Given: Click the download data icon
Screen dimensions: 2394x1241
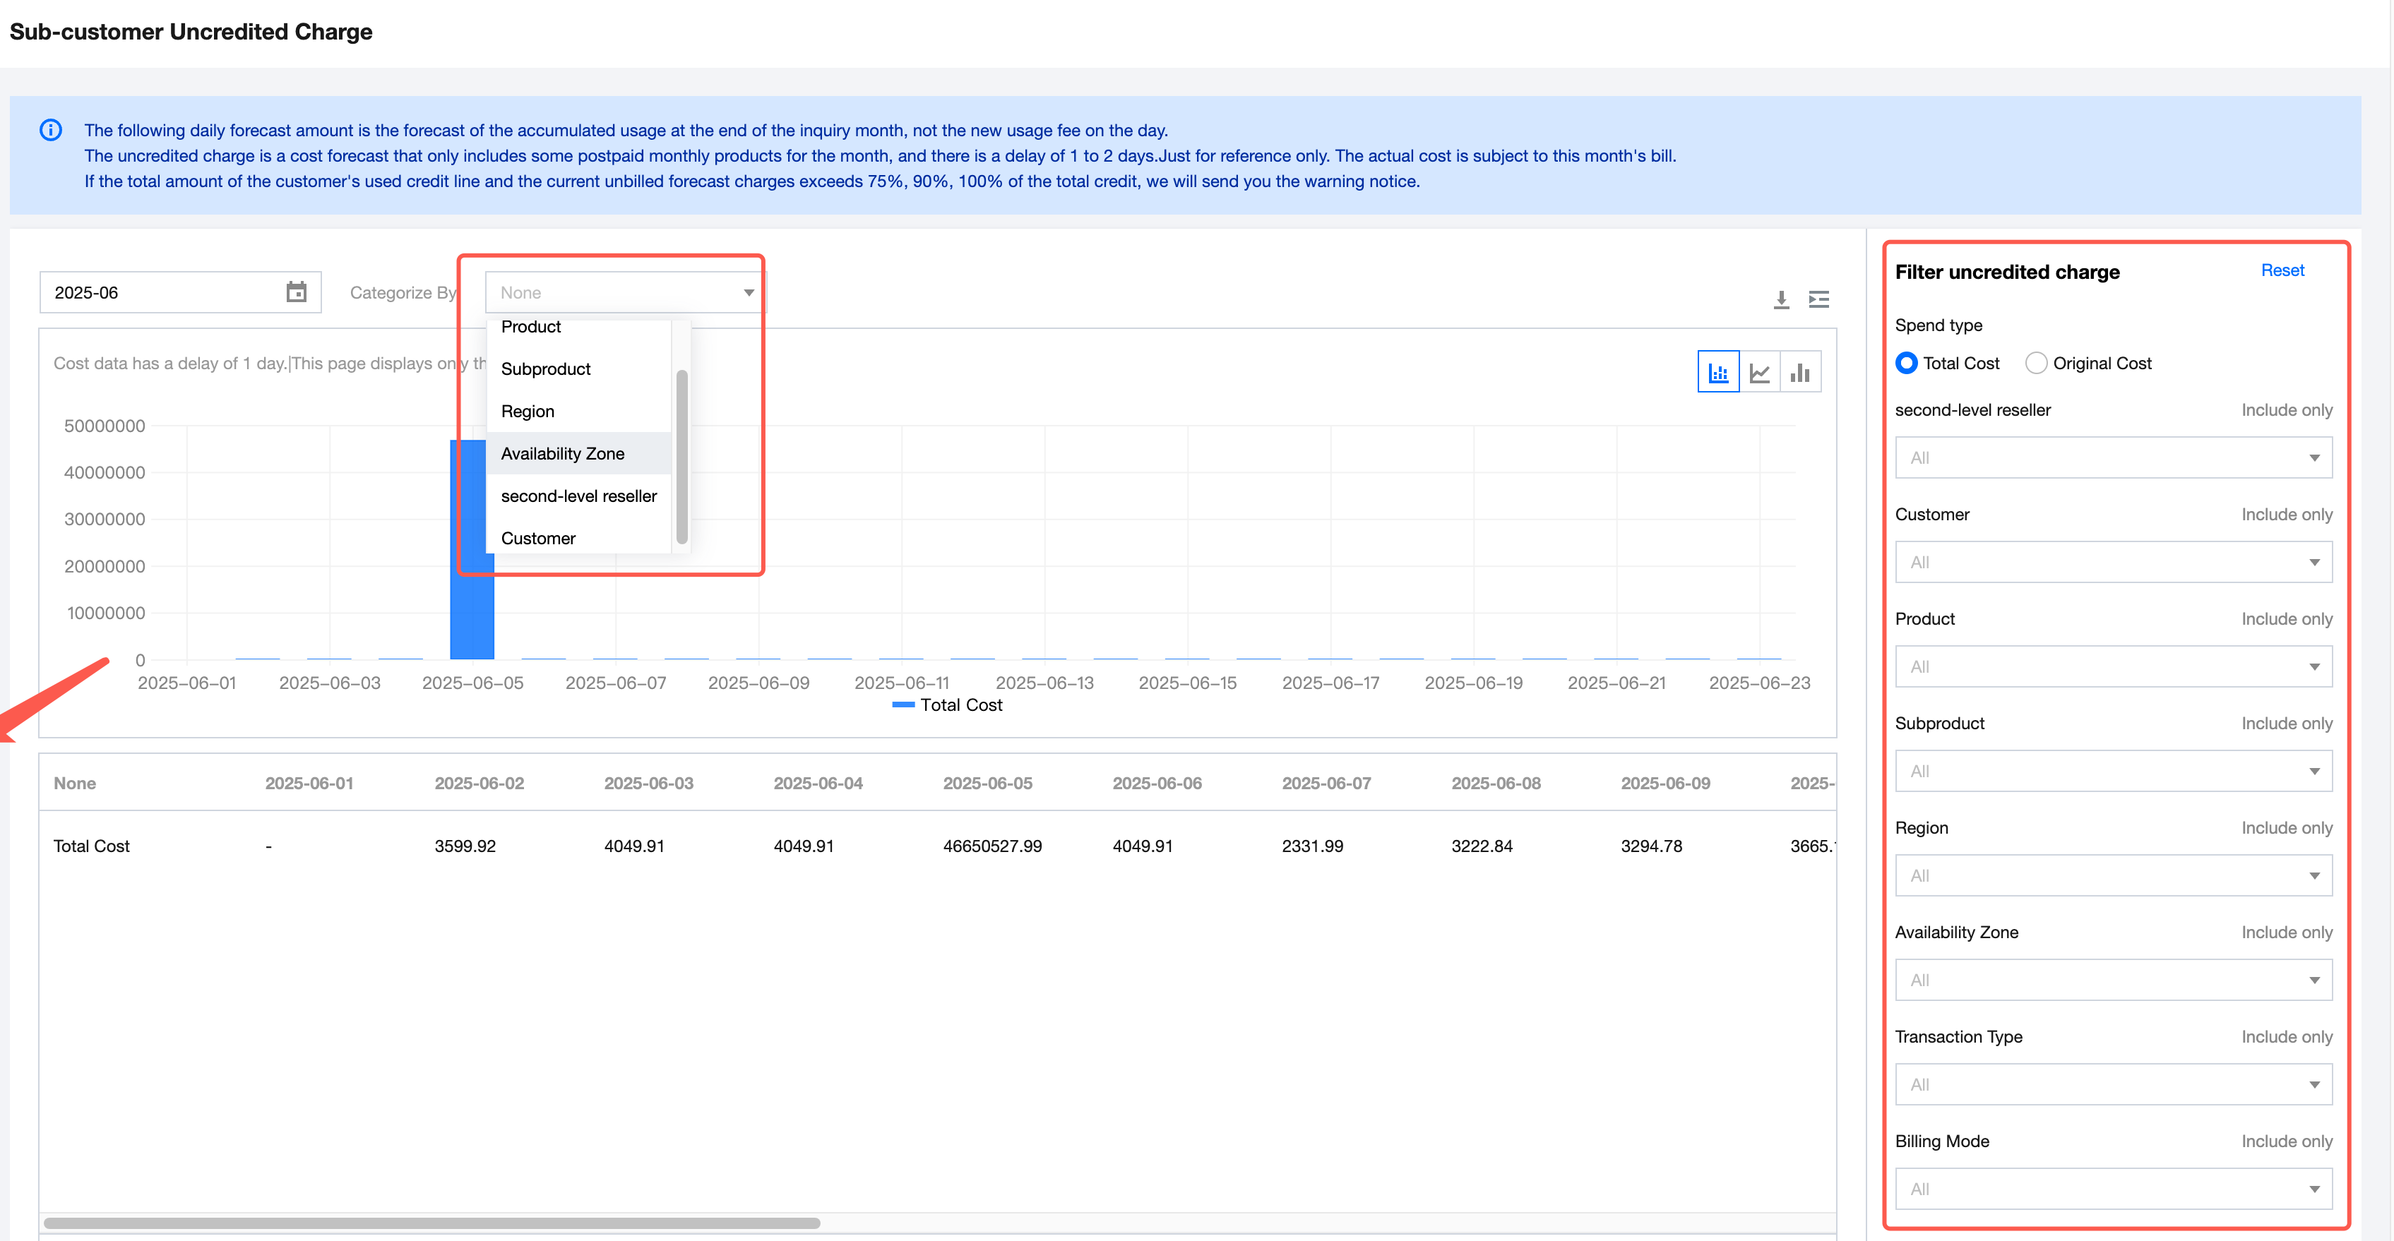Looking at the screenshot, I should (x=1780, y=299).
